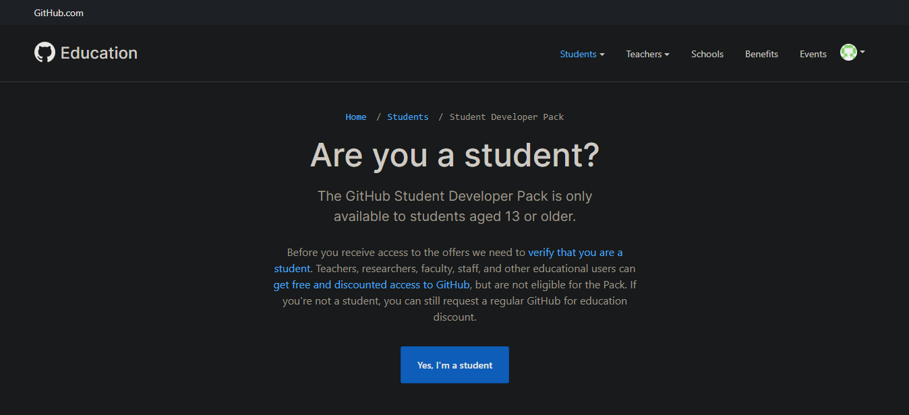Click the 'available to students aged 13 or older' text
The height and width of the screenshot is (415, 909).
(x=454, y=216)
